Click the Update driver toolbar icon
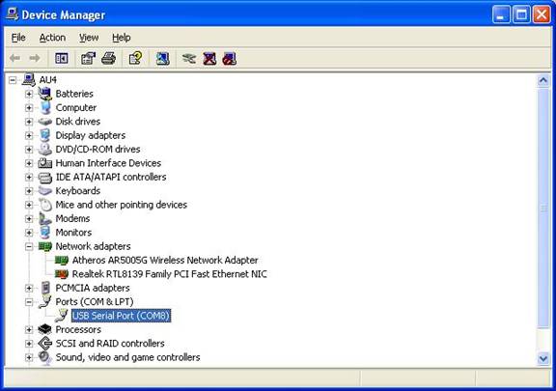The height and width of the screenshot is (391, 556). [189, 58]
